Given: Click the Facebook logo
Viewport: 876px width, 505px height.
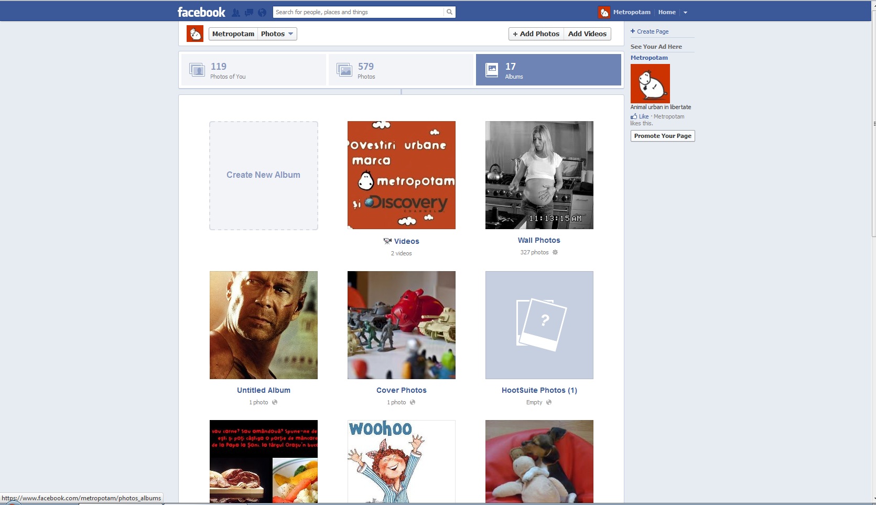Looking at the screenshot, I should point(201,12).
